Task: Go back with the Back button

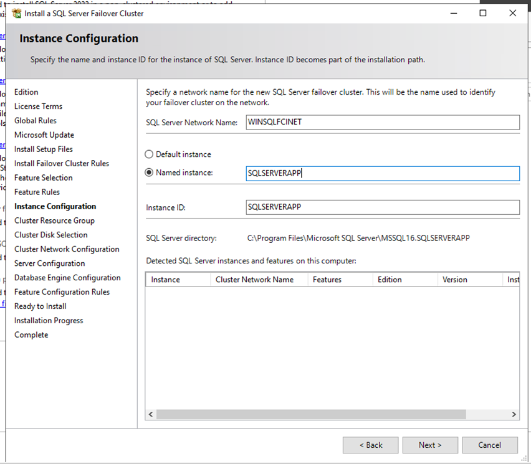Action: coord(370,445)
